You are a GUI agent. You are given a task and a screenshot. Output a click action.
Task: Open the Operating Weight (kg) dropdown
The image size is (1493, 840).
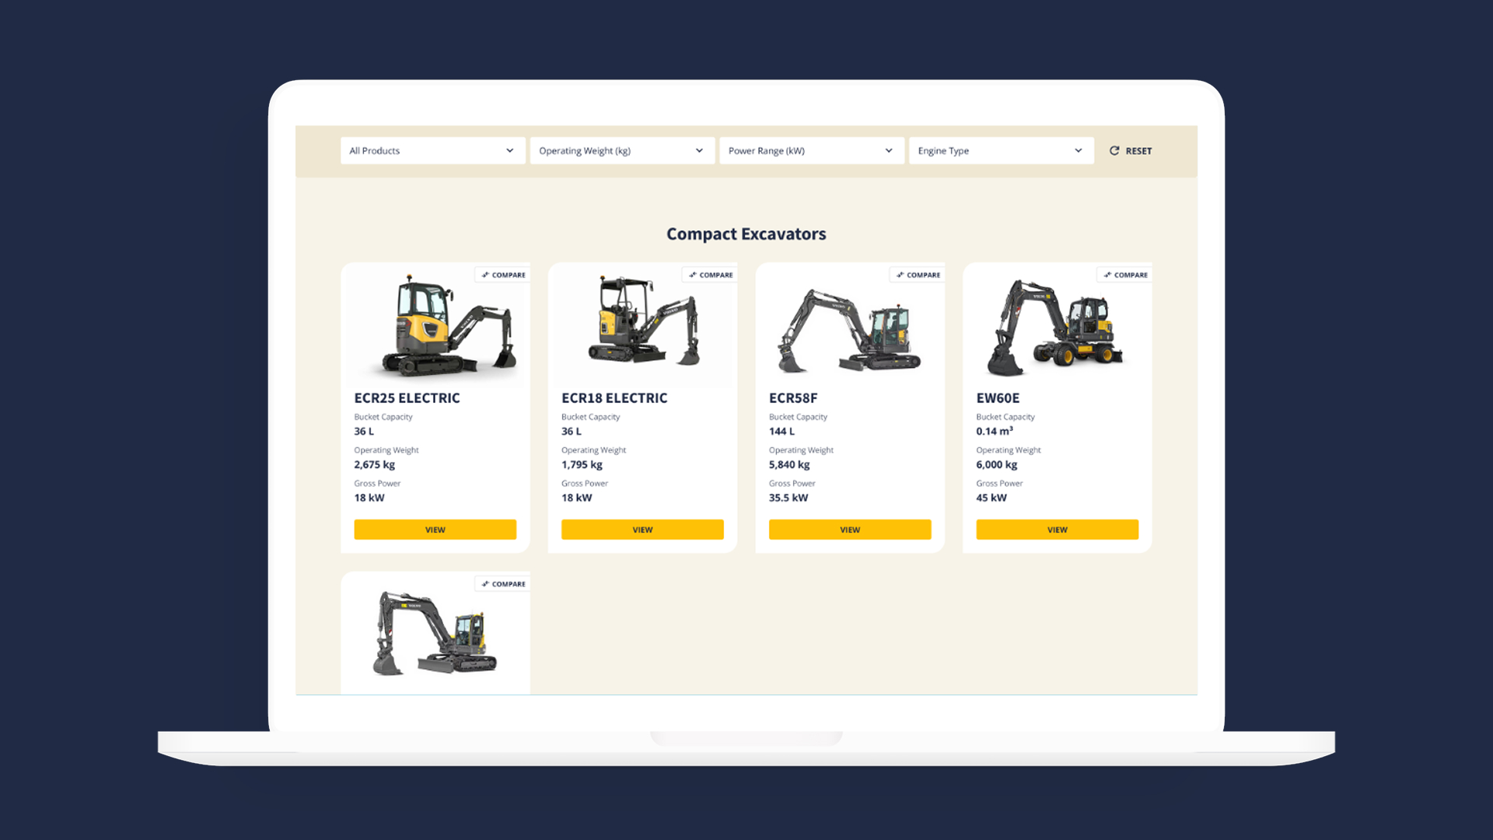coord(622,151)
